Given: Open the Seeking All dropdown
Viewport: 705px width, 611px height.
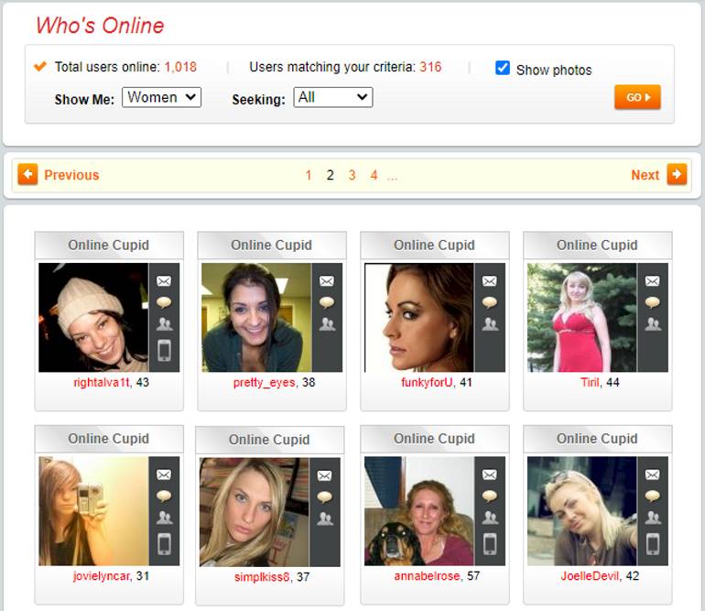Looking at the screenshot, I should coord(333,97).
